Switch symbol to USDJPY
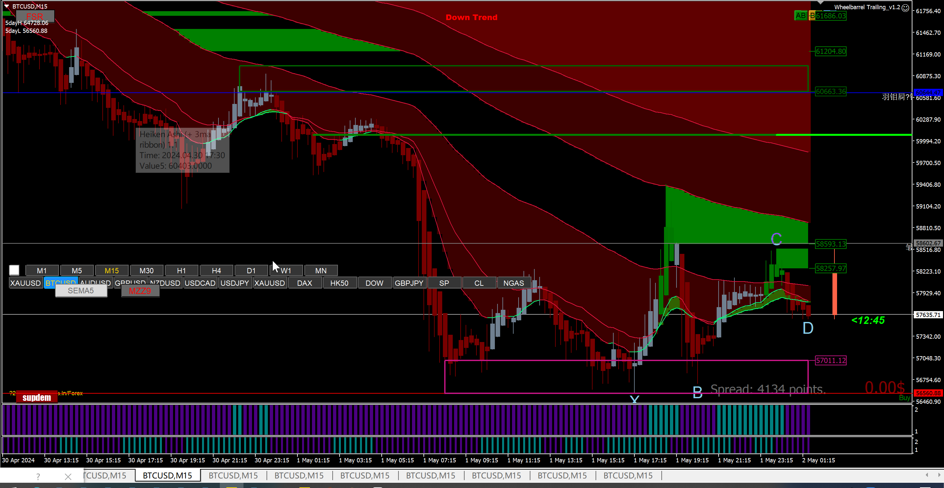The width and height of the screenshot is (944, 488). coord(235,283)
